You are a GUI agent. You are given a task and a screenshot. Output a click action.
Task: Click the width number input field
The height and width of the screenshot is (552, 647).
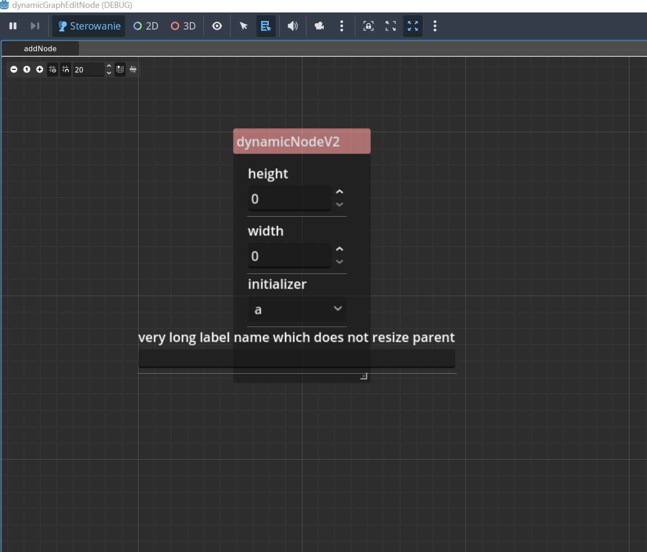tap(290, 256)
